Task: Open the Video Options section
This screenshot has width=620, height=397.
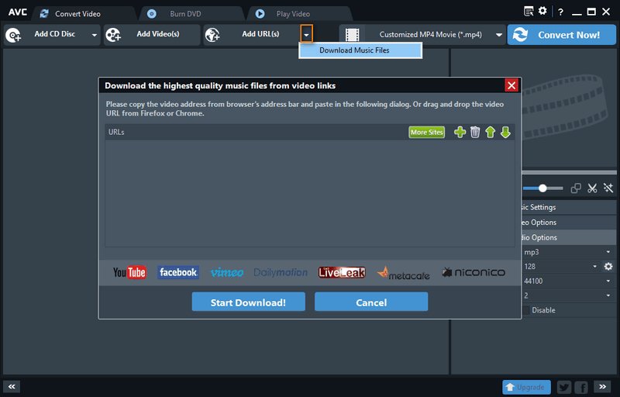Action: point(569,223)
